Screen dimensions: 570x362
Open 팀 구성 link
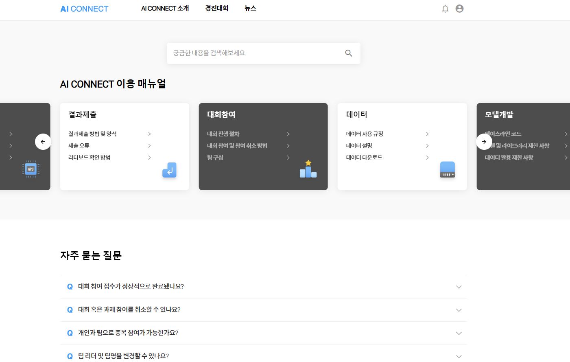click(215, 158)
